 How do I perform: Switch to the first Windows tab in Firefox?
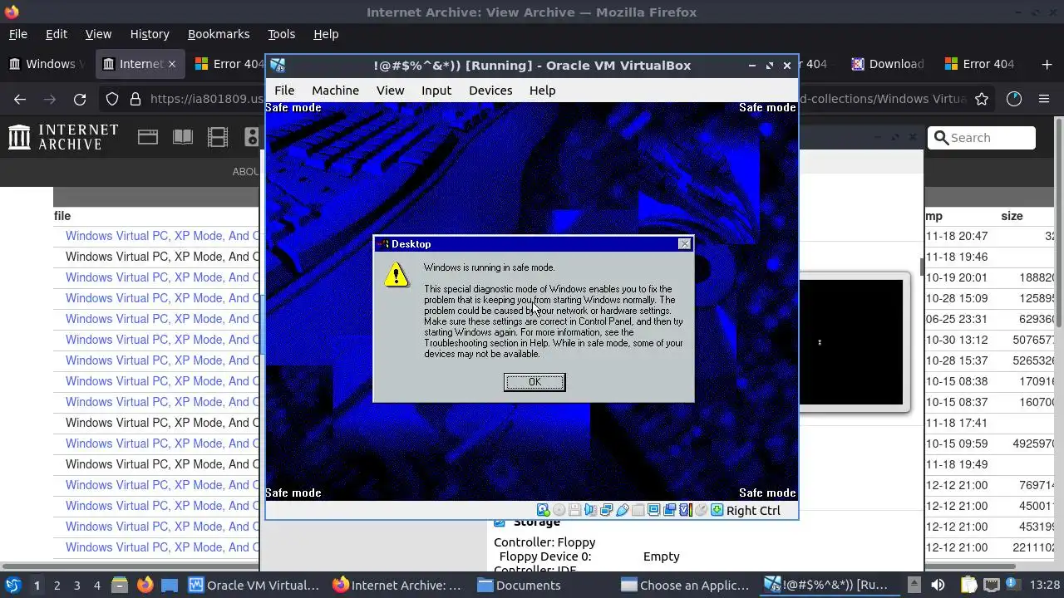coord(46,64)
